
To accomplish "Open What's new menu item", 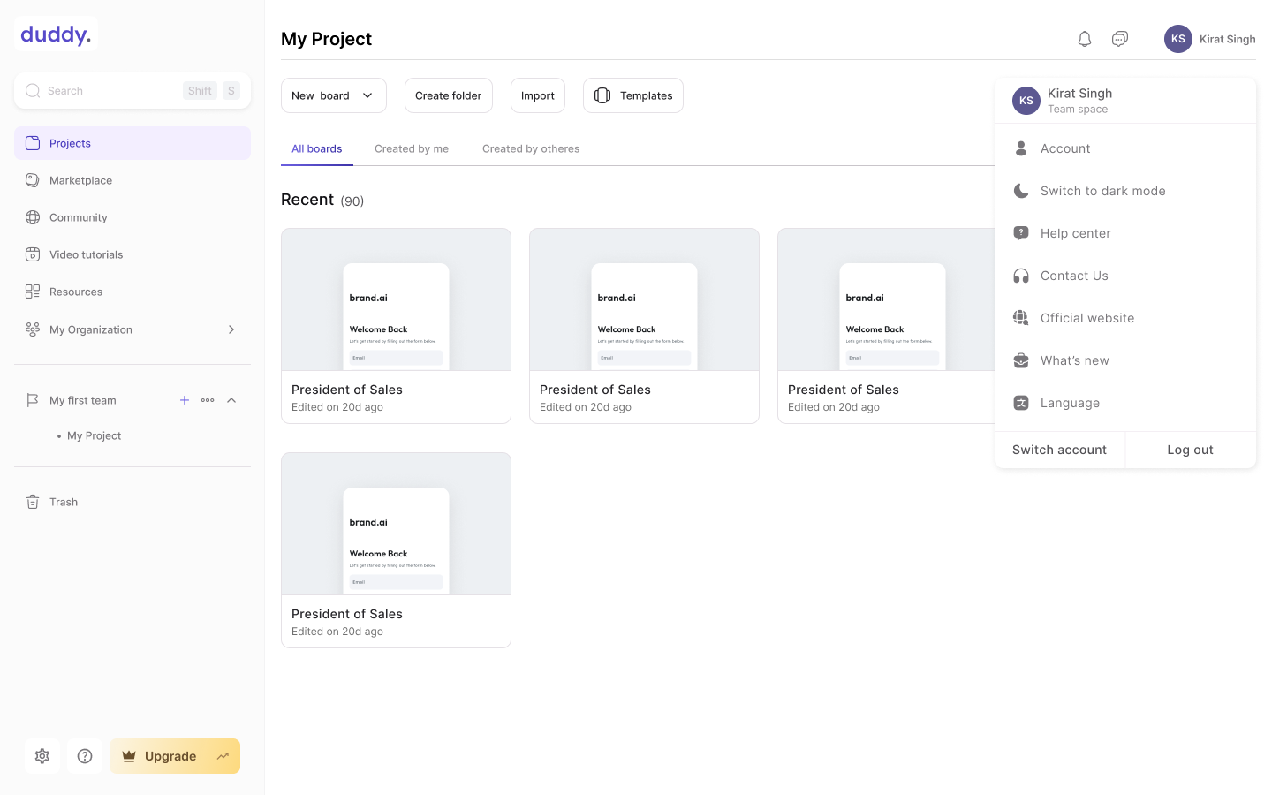I will point(1125,360).
